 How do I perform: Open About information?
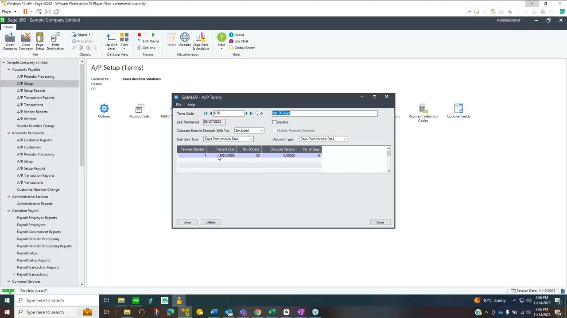tap(236, 34)
